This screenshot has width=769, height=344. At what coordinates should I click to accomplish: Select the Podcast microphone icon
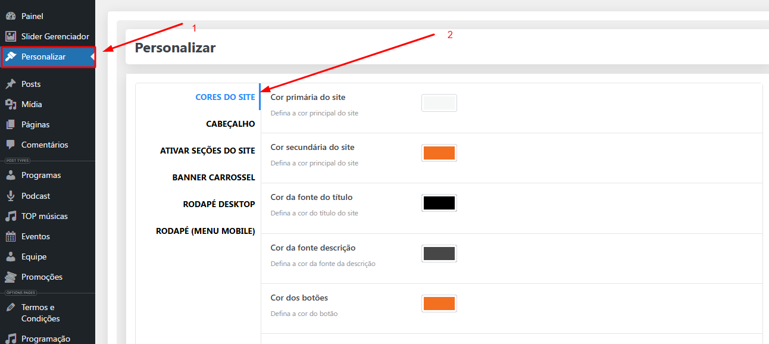coord(12,196)
